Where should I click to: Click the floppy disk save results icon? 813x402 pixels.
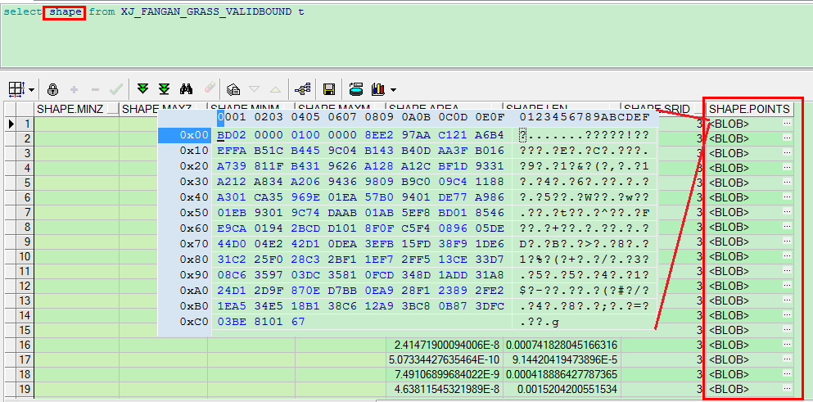pos(329,89)
